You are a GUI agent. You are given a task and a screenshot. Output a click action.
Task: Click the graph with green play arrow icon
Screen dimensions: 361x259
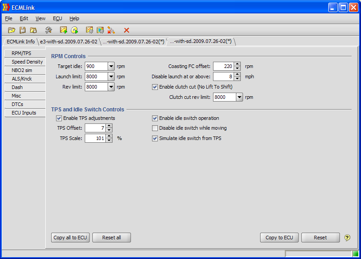(64, 30)
